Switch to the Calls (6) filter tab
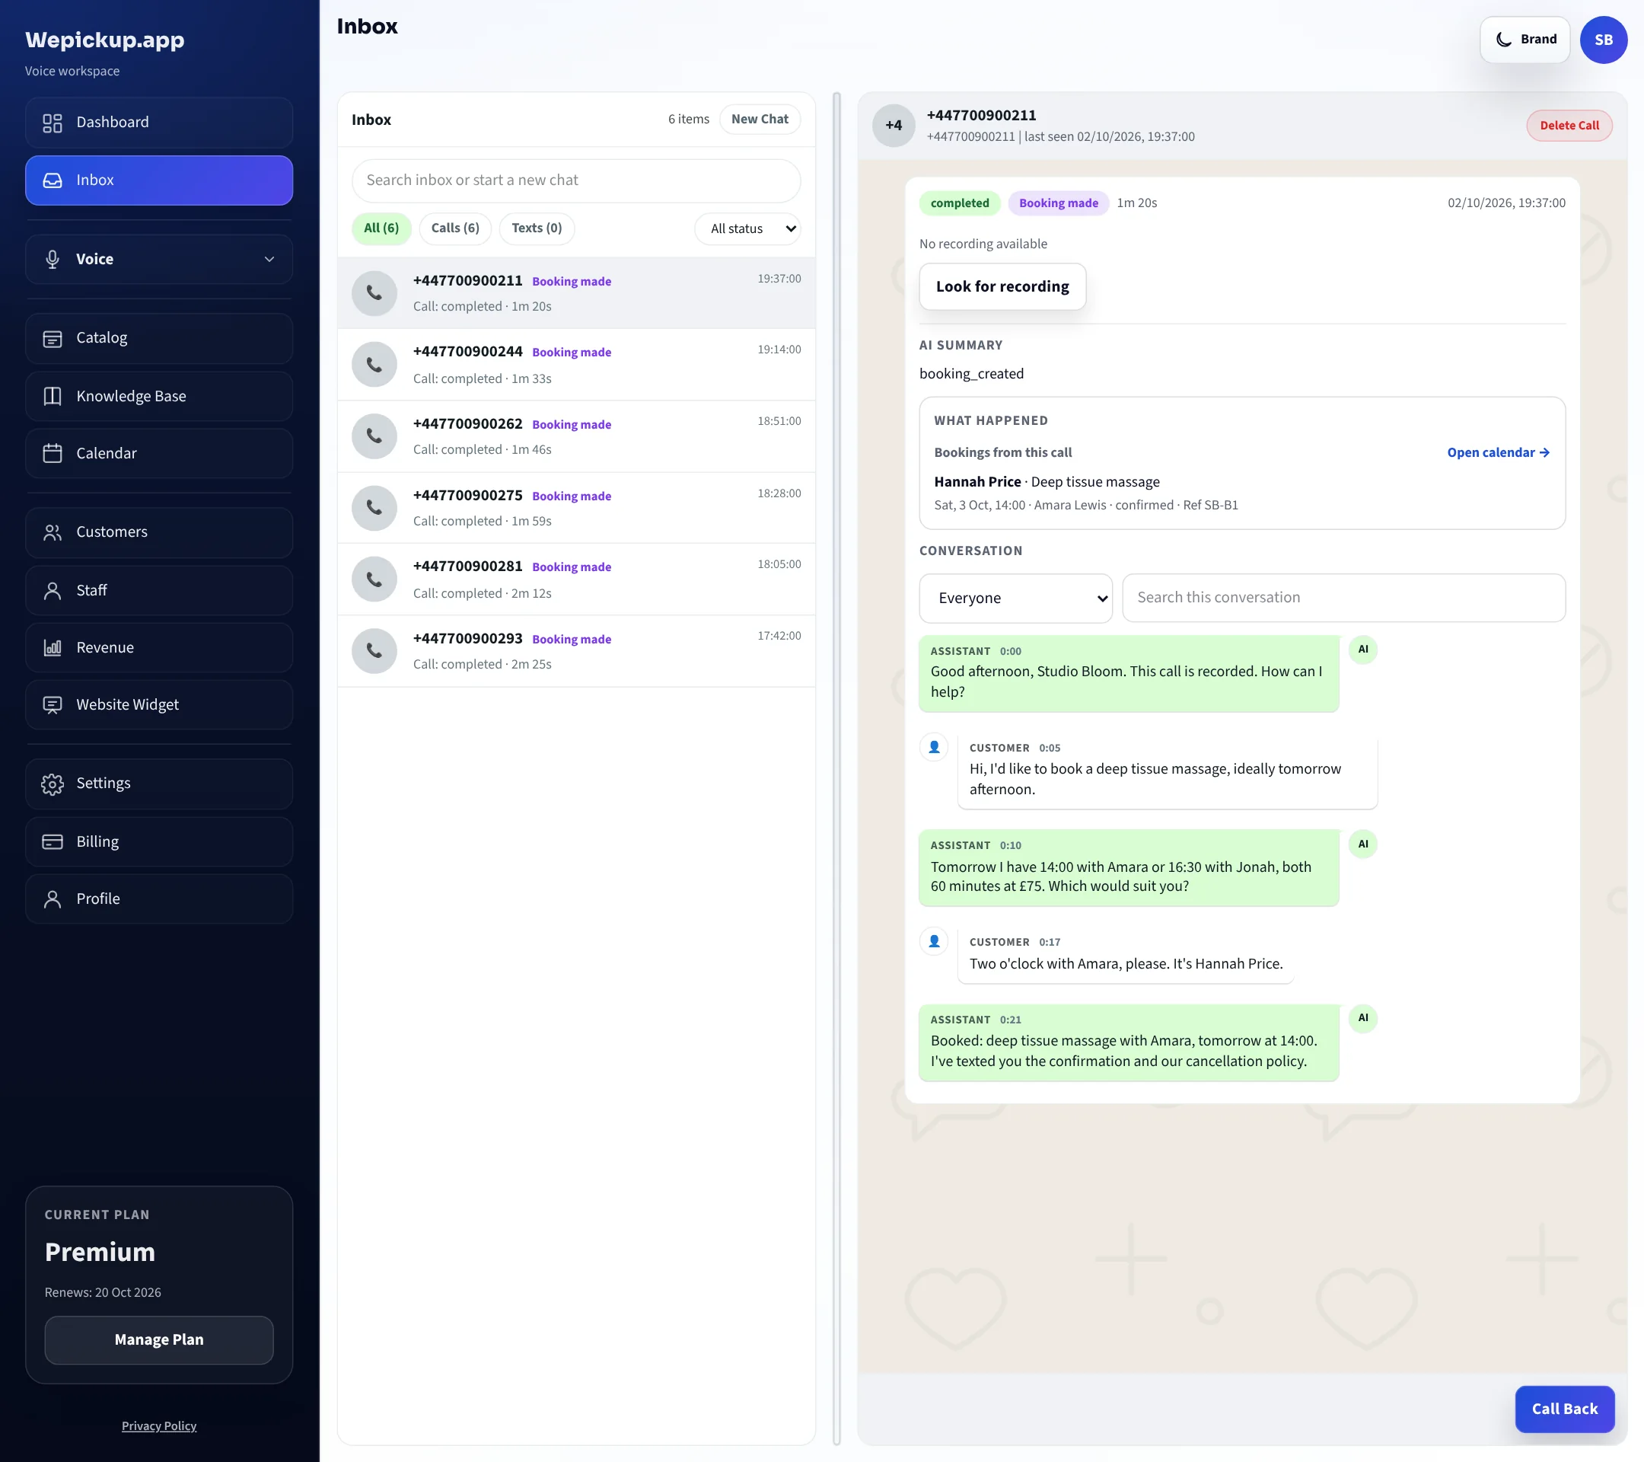The height and width of the screenshot is (1462, 1644). click(x=455, y=228)
